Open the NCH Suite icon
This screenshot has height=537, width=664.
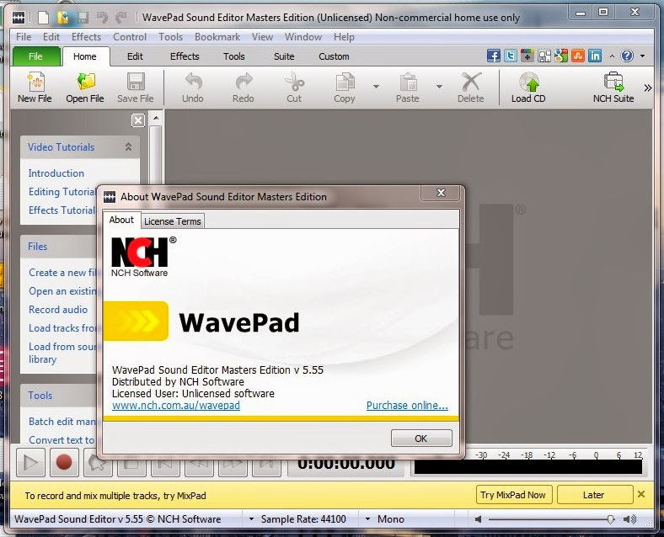click(613, 88)
